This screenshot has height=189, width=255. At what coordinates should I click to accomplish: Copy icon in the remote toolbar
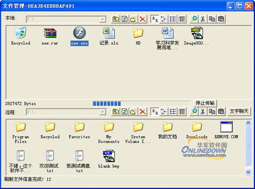pyautogui.click(x=212, y=112)
